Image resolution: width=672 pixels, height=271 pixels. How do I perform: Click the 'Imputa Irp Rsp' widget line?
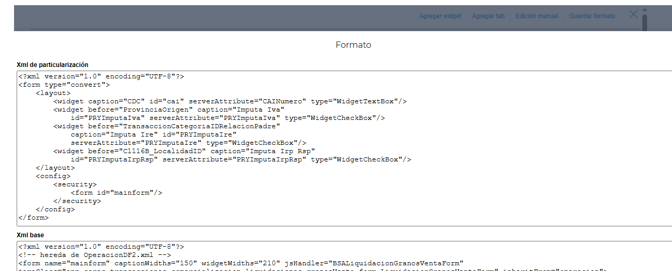coord(184,151)
